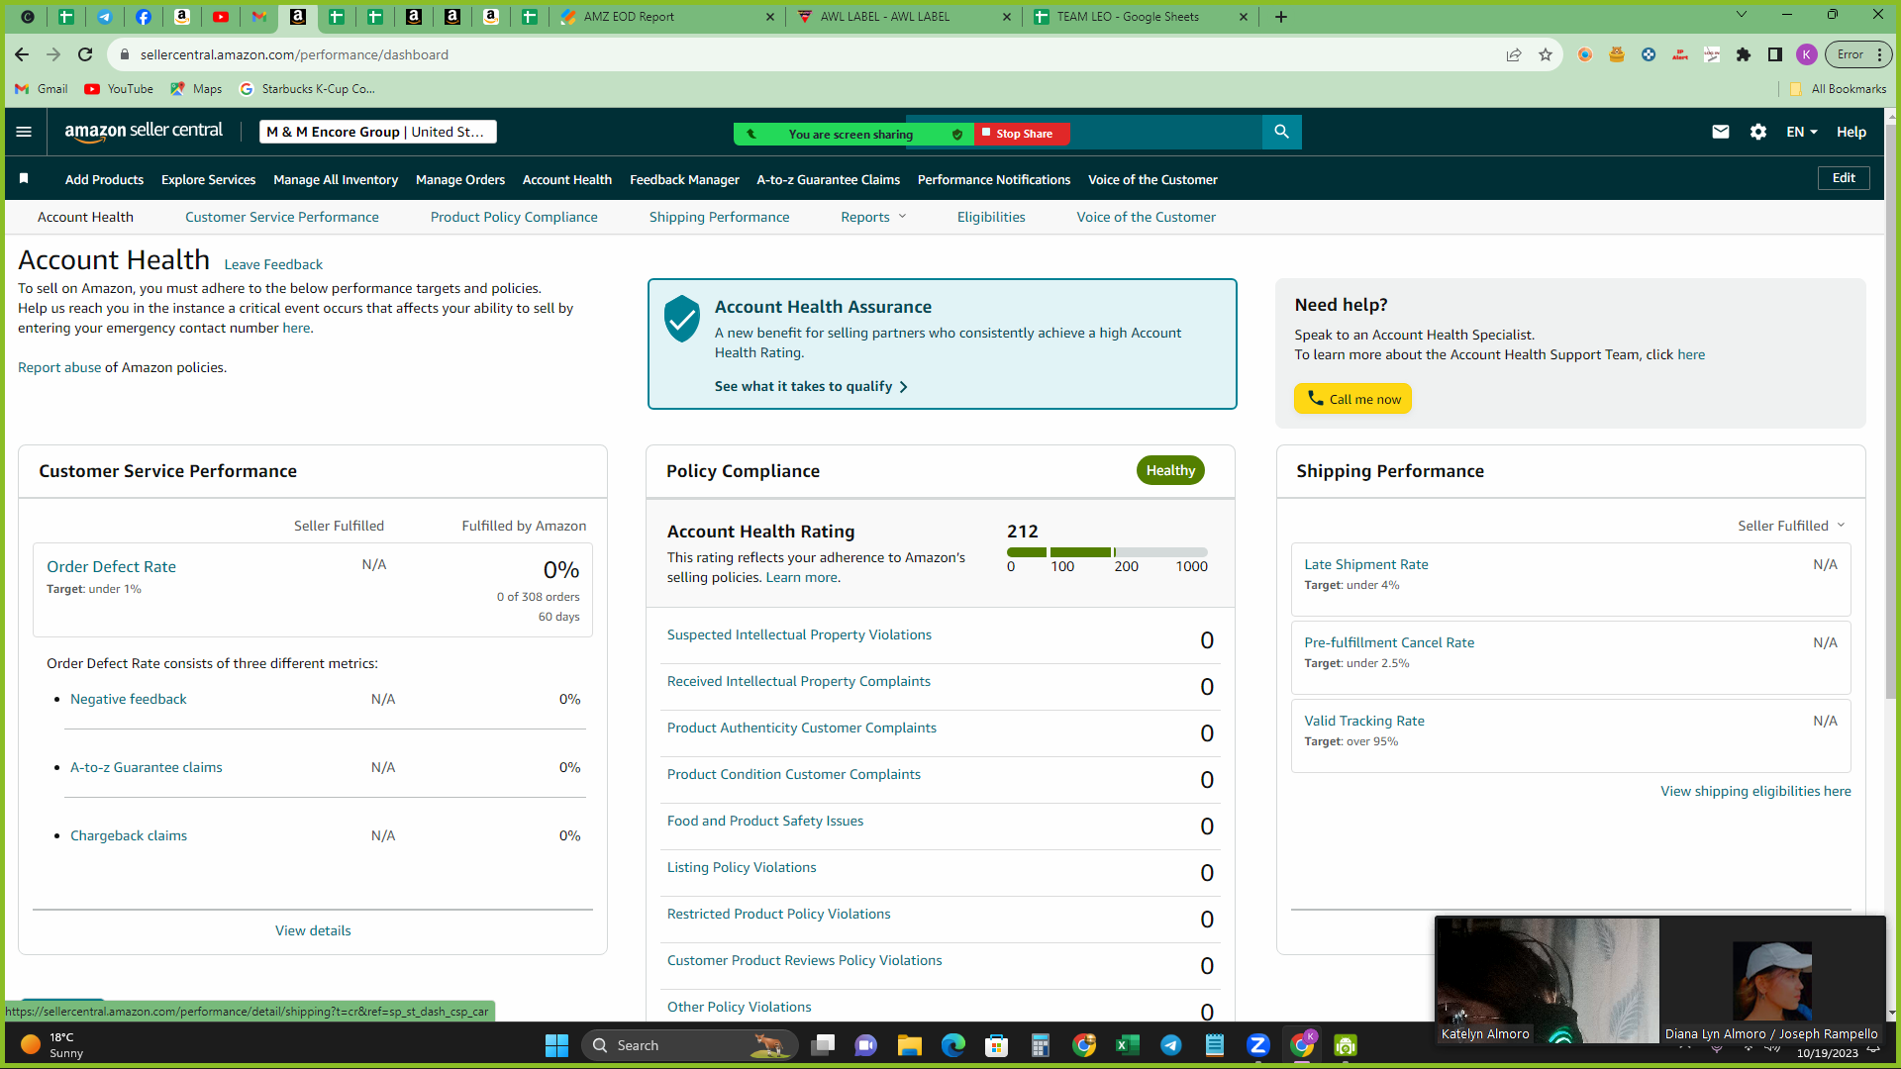Open the Help link in the header
Screen dimensions: 1901x1069
pos(1851,132)
